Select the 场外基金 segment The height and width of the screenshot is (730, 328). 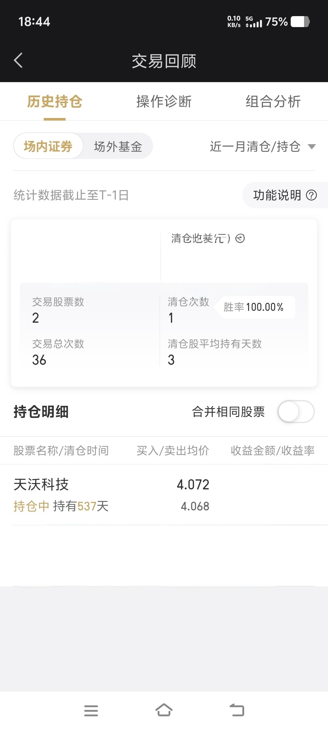click(x=118, y=147)
